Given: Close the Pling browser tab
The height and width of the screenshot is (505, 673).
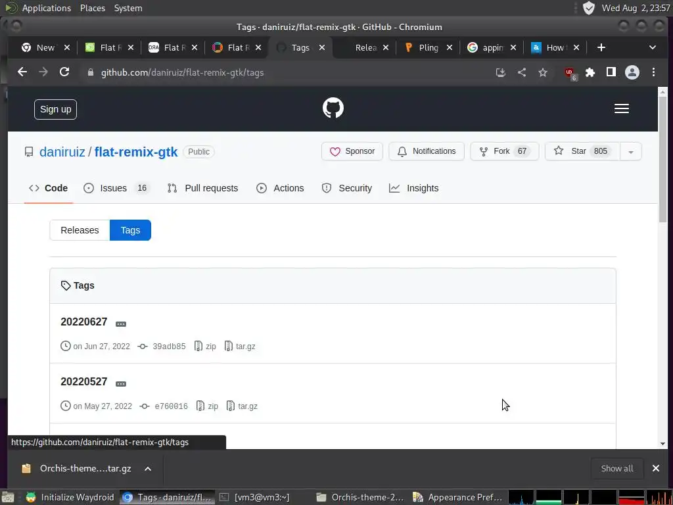Looking at the screenshot, I should (450, 47).
